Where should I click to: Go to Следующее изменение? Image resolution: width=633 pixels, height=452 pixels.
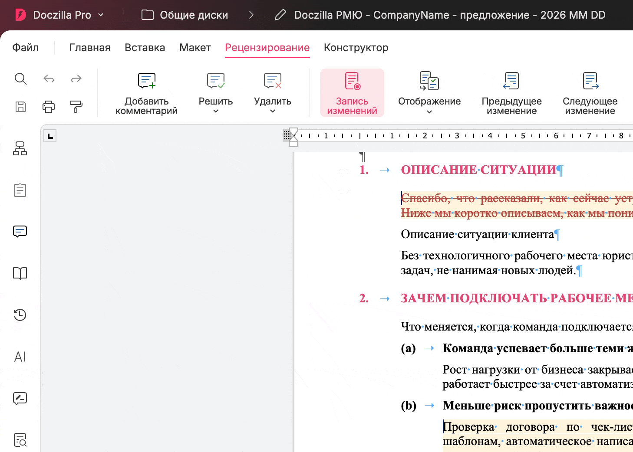tap(590, 93)
